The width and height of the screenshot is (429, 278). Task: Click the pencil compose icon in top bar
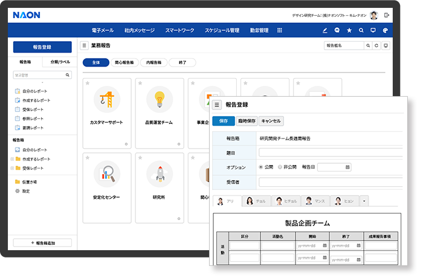[x=324, y=30]
